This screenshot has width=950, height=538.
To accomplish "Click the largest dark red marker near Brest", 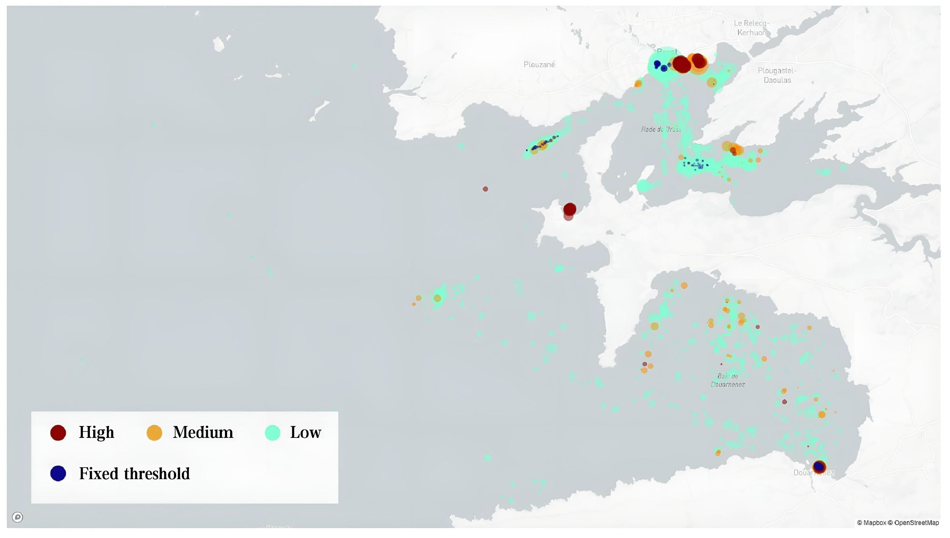I will tap(681, 64).
